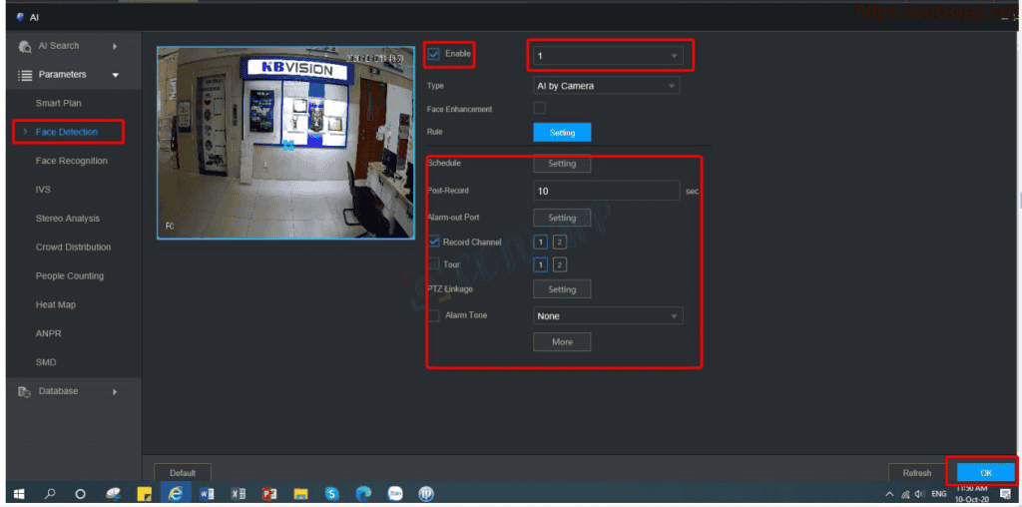Open the Face Recognition menu item
The height and width of the screenshot is (507, 1022).
click(71, 161)
